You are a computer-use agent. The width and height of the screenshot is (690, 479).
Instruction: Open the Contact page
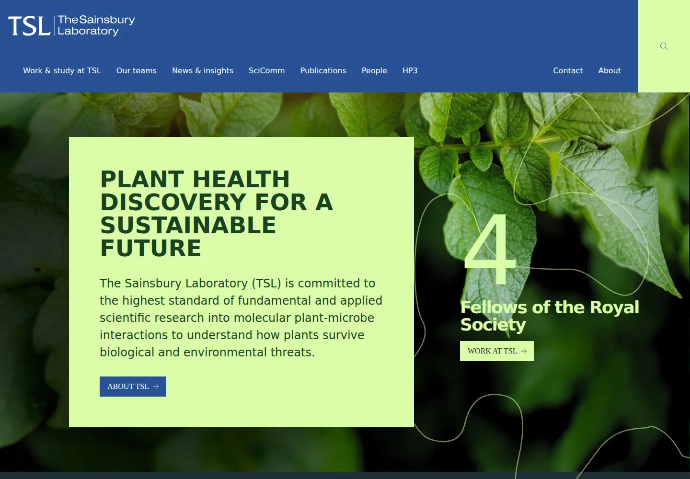(568, 70)
